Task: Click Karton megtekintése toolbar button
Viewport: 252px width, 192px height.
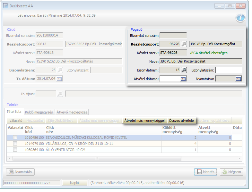Action: point(213,121)
